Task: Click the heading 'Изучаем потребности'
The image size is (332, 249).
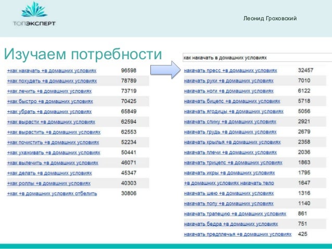Action: tap(83, 54)
